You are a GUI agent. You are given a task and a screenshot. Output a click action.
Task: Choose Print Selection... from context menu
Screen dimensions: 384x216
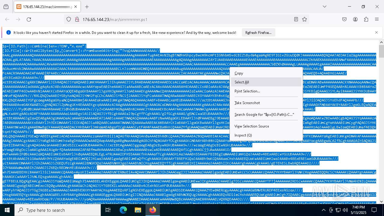[266, 91]
